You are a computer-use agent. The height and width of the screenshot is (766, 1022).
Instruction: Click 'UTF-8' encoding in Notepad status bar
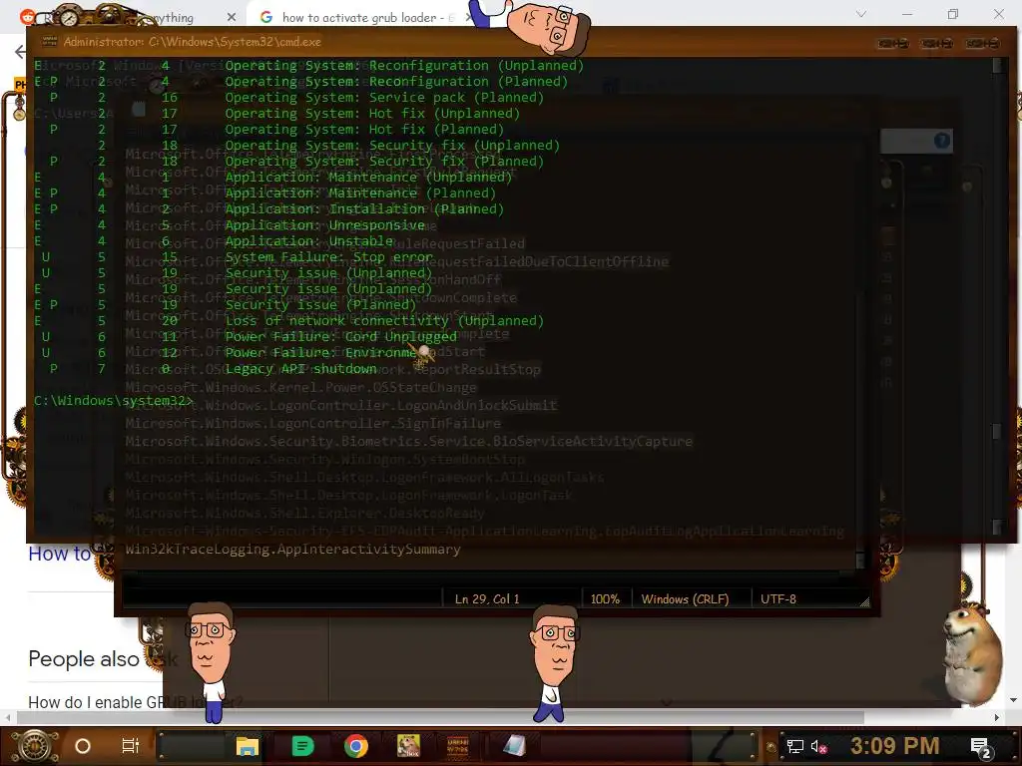click(778, 598)
